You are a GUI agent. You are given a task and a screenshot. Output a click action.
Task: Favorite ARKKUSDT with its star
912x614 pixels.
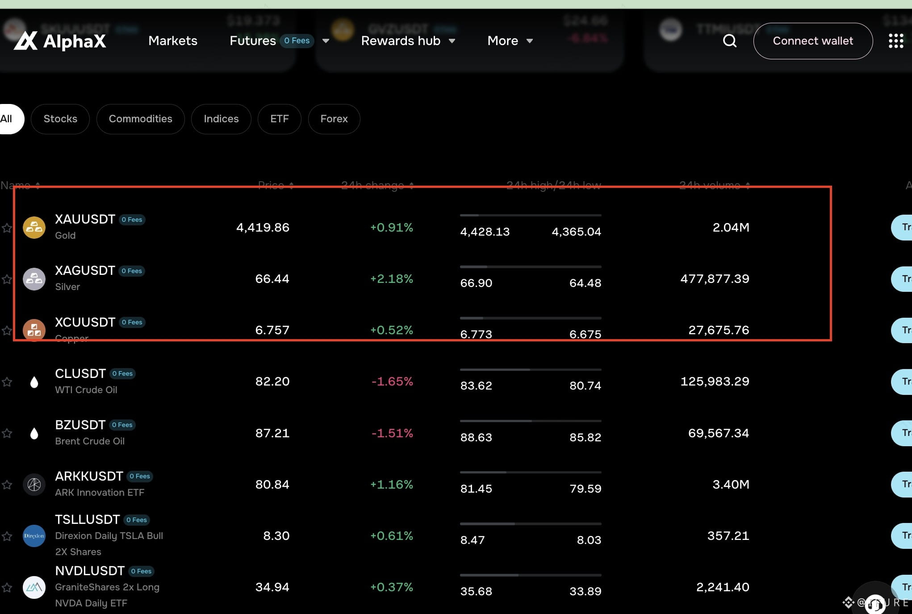click(x=7, y=485)
